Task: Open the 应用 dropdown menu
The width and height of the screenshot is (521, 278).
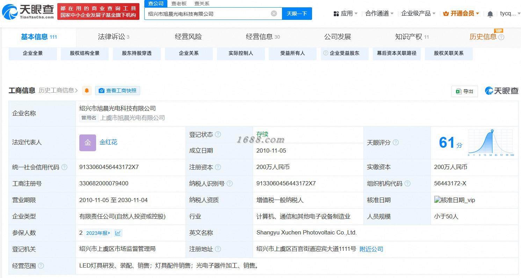Action: pyautogui.click(x=345, y=14)
